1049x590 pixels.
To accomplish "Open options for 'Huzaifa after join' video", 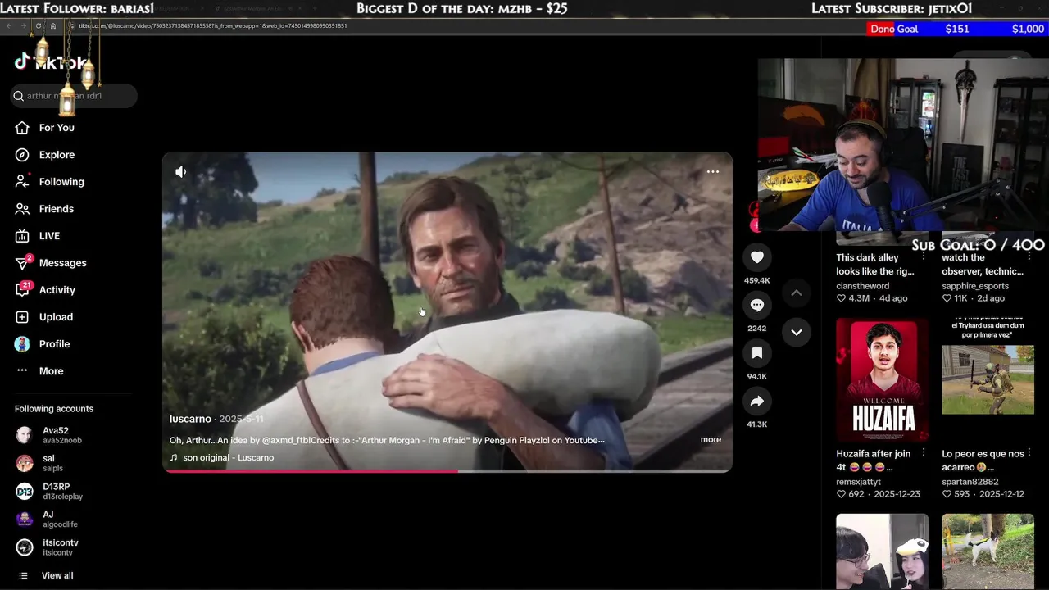I will point(924,452).
